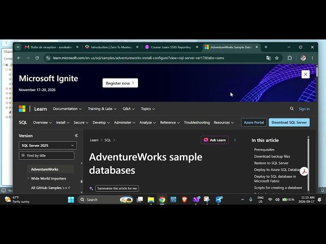Bookmark this page with star icon
This screenshot has width=326, height=244.
click(x=277, y=58)
